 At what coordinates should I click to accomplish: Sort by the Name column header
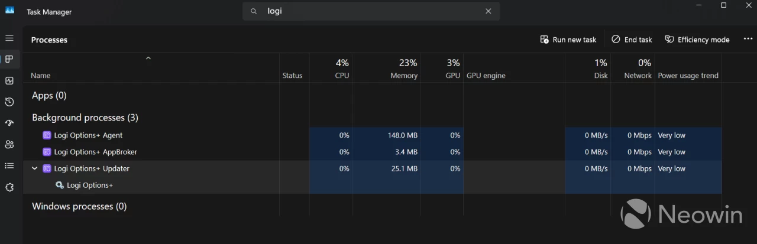[x=41, y=76]
